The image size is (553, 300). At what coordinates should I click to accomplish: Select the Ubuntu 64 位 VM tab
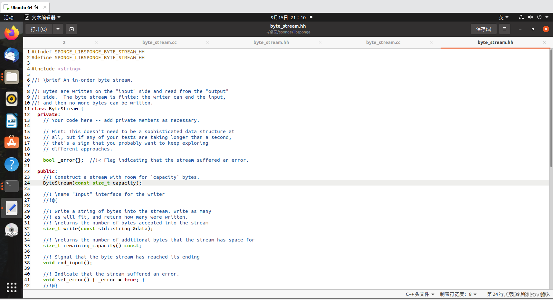(x=25, y=7)
